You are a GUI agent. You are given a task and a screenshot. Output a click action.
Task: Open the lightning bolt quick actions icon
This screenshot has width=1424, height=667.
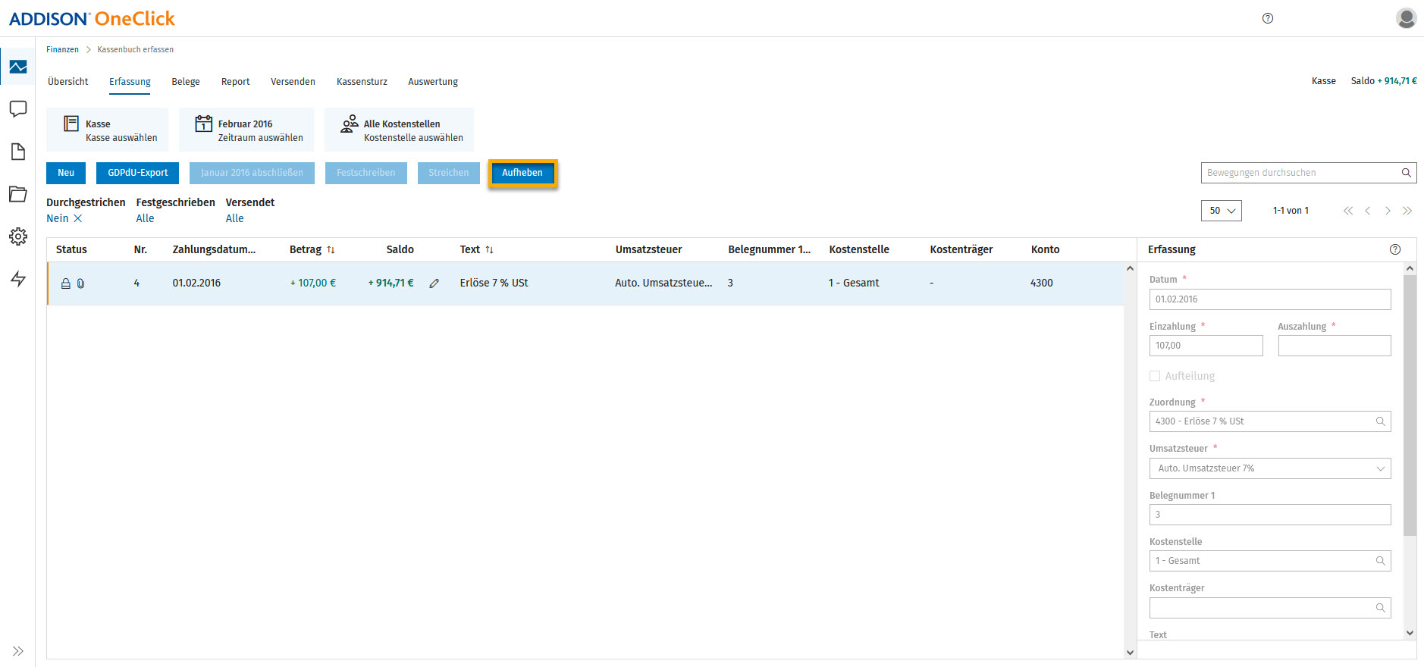(18, 279)
